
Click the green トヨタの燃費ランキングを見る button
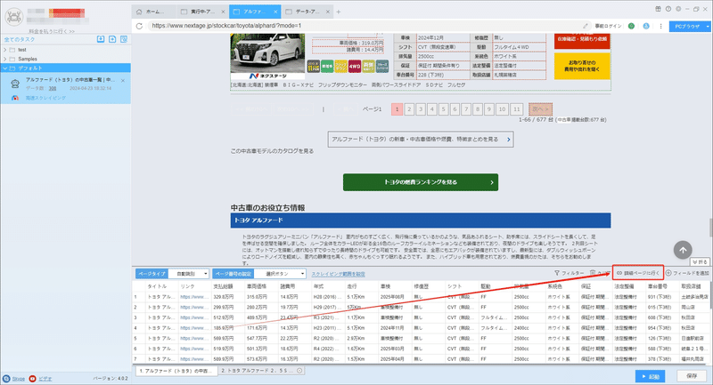click(x=421, y=182)
